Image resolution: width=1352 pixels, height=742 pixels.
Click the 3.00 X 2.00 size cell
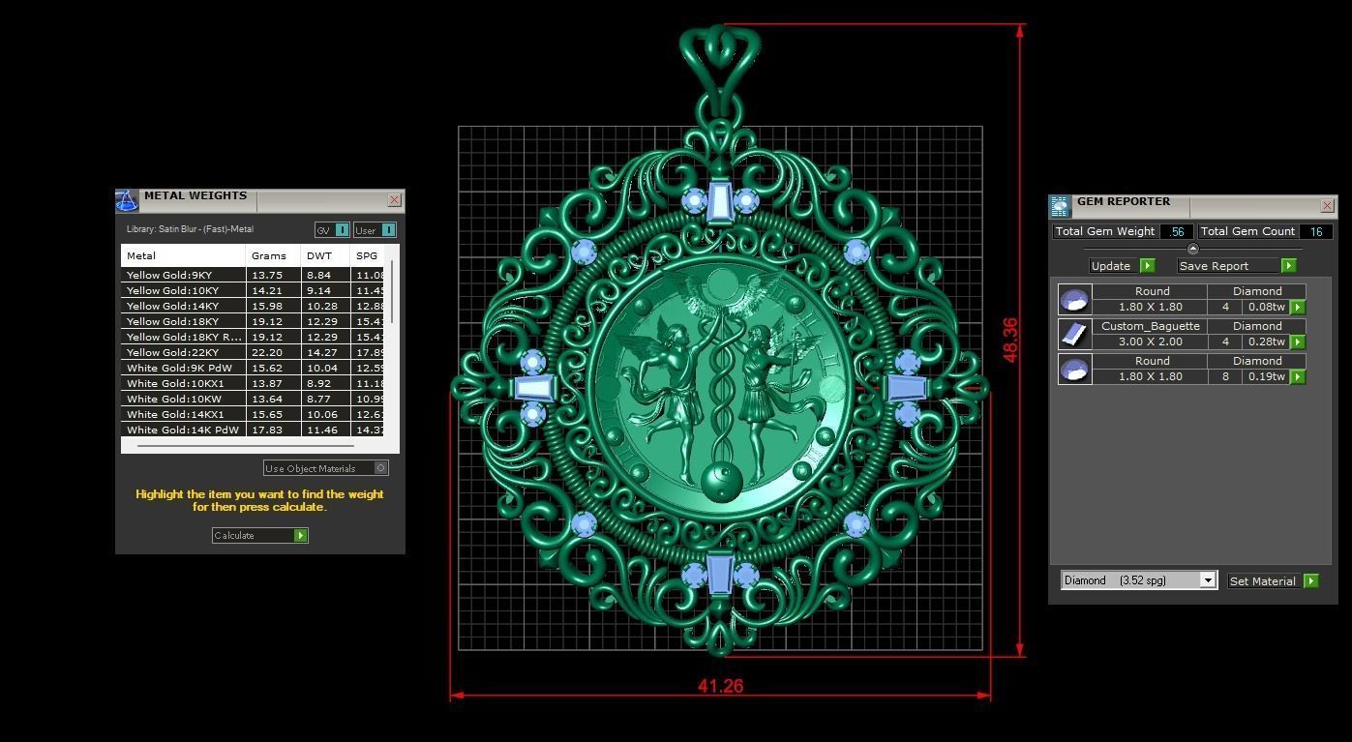pyautogui.click(x=1150, y=341)
